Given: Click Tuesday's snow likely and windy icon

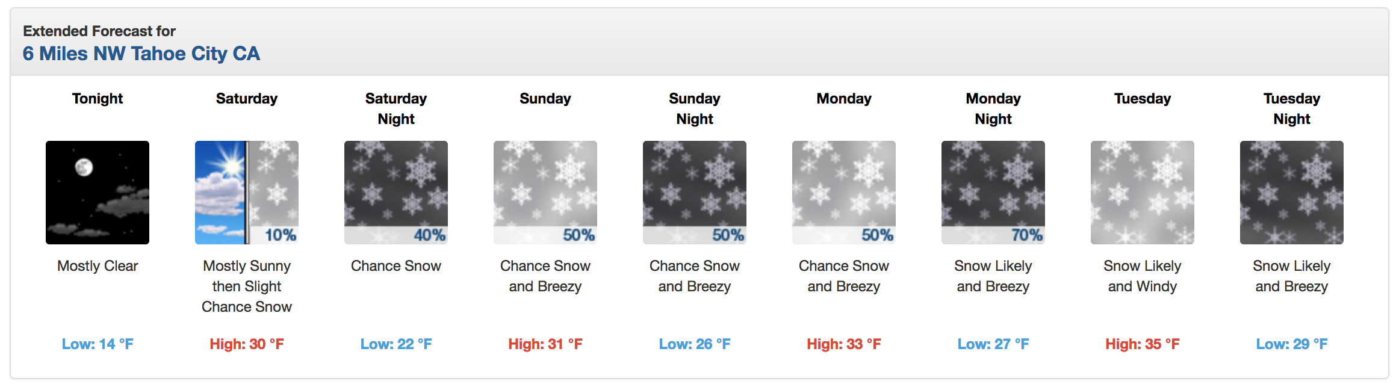Looking at the screenshot, I should 1143,193.
